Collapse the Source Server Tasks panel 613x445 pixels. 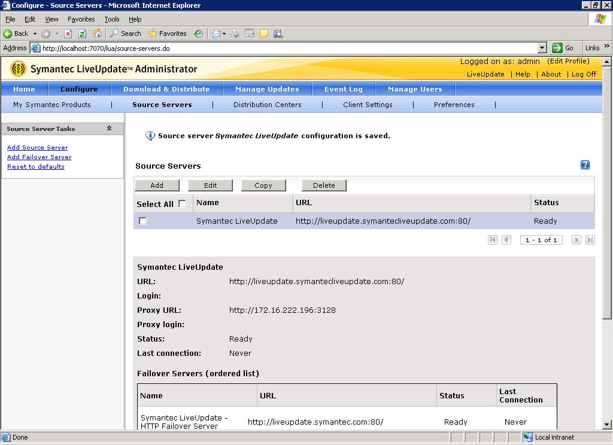tap(109, 129)
